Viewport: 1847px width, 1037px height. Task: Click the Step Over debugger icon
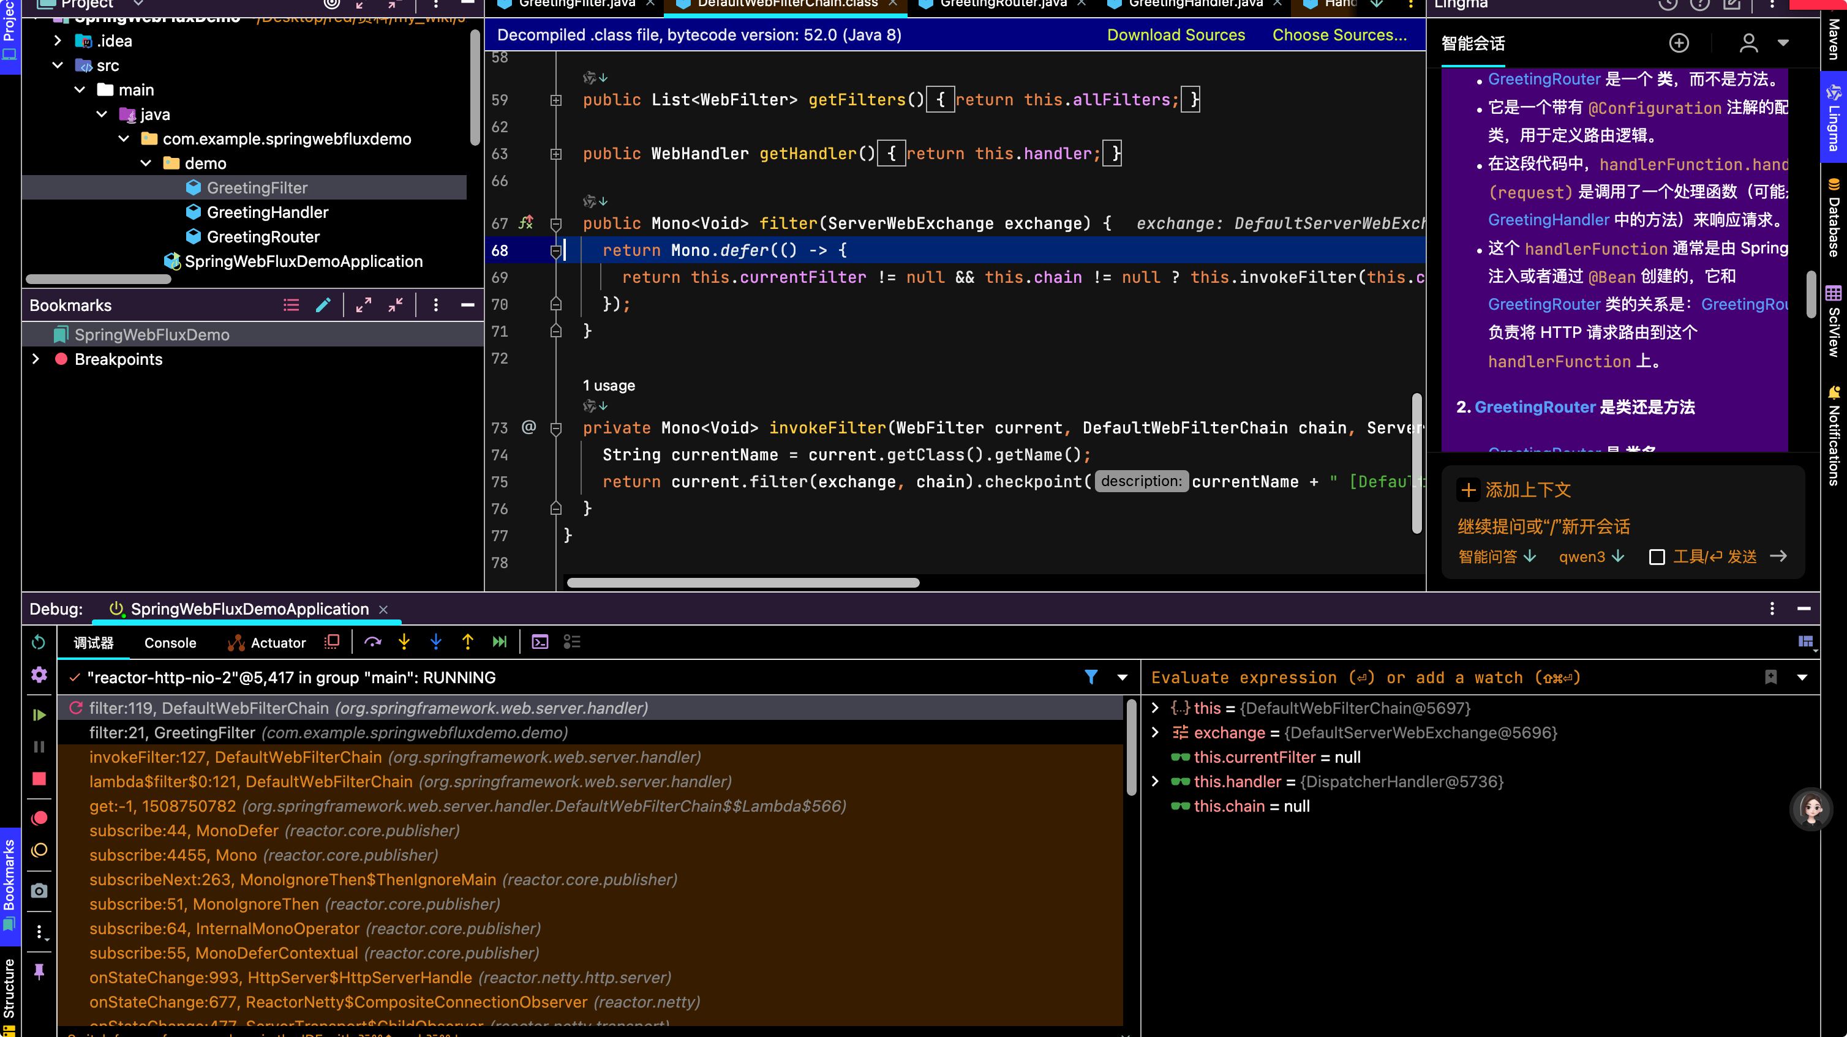pos(372,642)
